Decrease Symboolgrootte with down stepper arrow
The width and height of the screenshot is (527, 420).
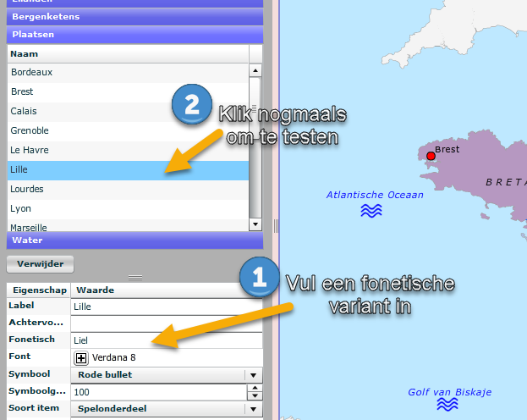254,396
